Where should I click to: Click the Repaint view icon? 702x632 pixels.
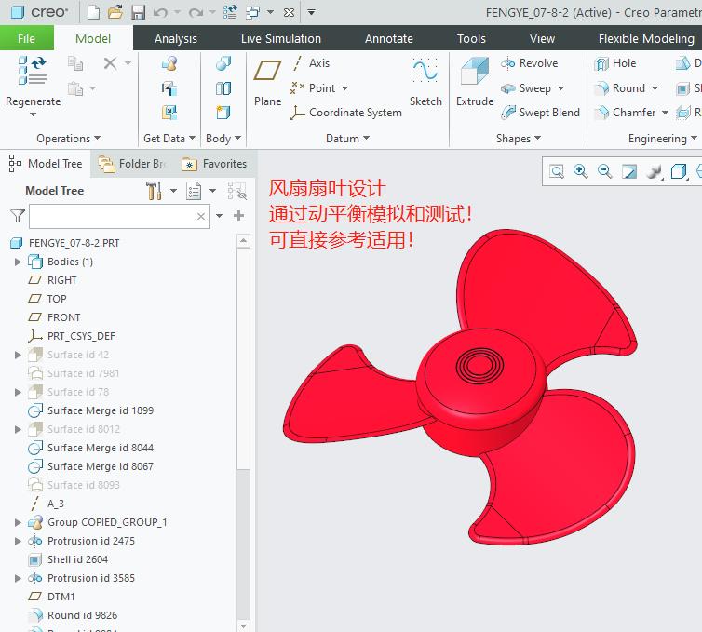point(629,171)
